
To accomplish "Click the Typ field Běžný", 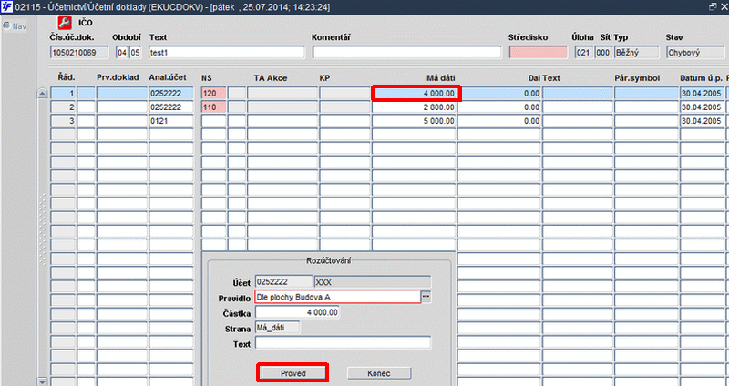I will [636, 53].
